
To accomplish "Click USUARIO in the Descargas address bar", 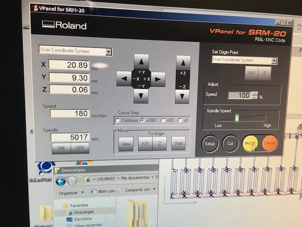I will [x=106, y=179].
